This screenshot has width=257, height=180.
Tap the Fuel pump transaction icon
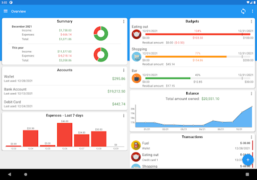[136, 145]
